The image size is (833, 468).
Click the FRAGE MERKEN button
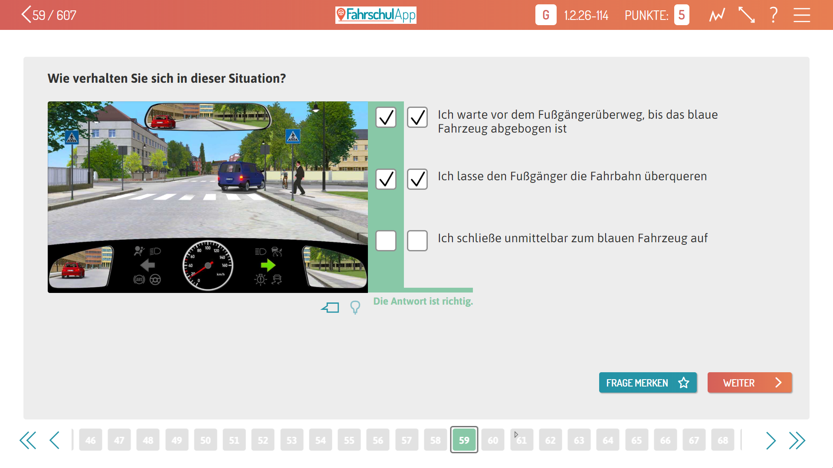[647, 383]
